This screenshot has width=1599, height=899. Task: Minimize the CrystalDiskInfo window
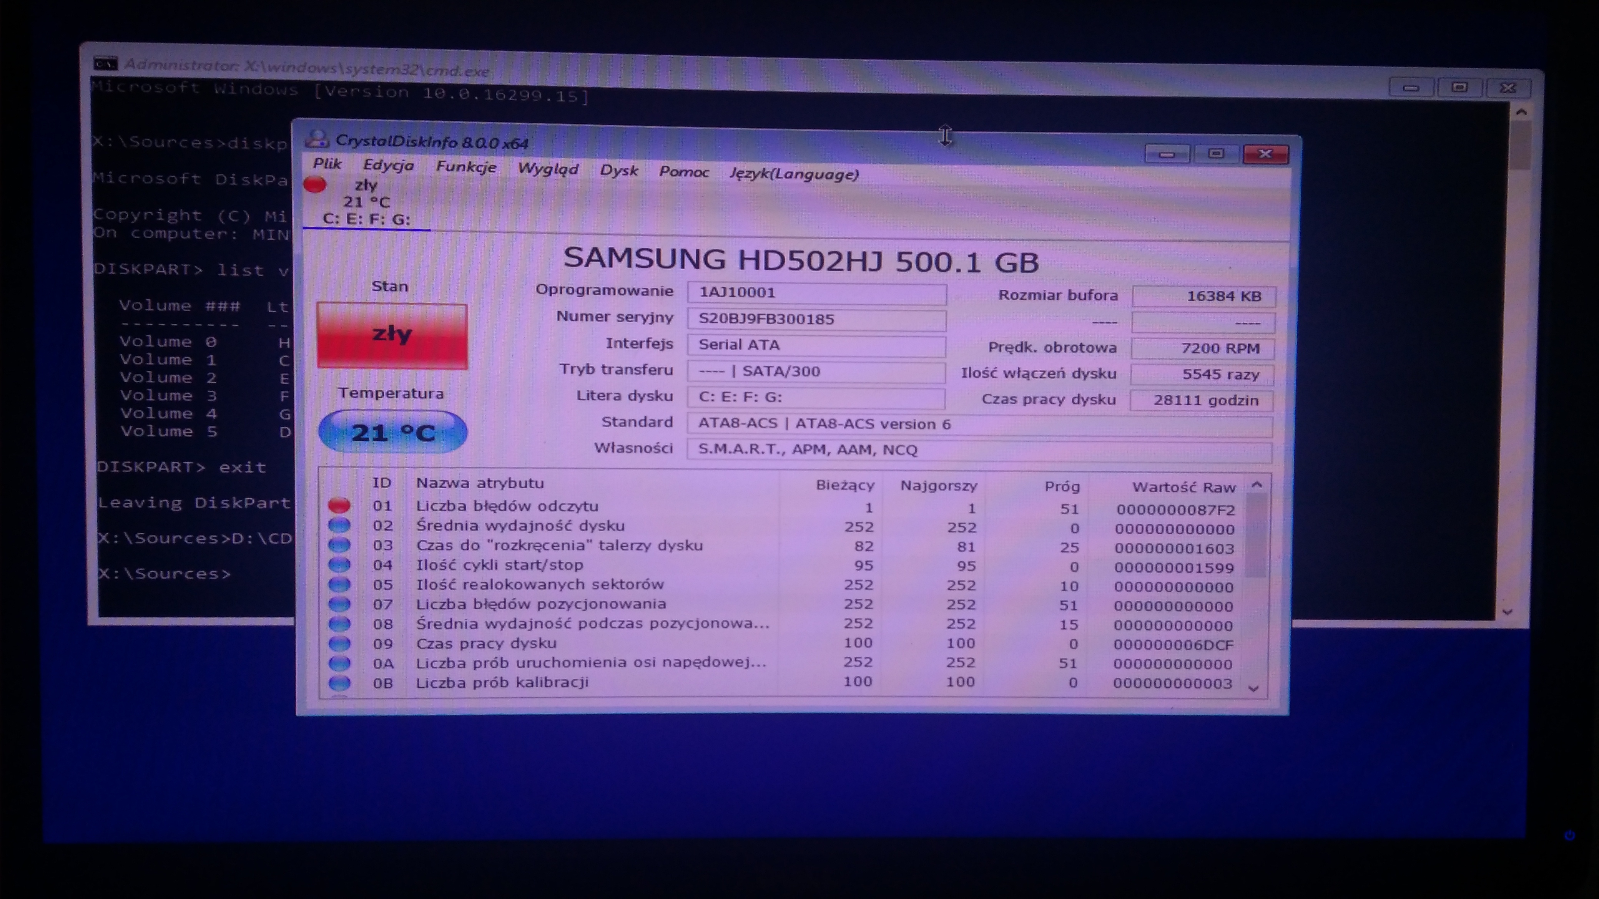[x=1167, y=154]
